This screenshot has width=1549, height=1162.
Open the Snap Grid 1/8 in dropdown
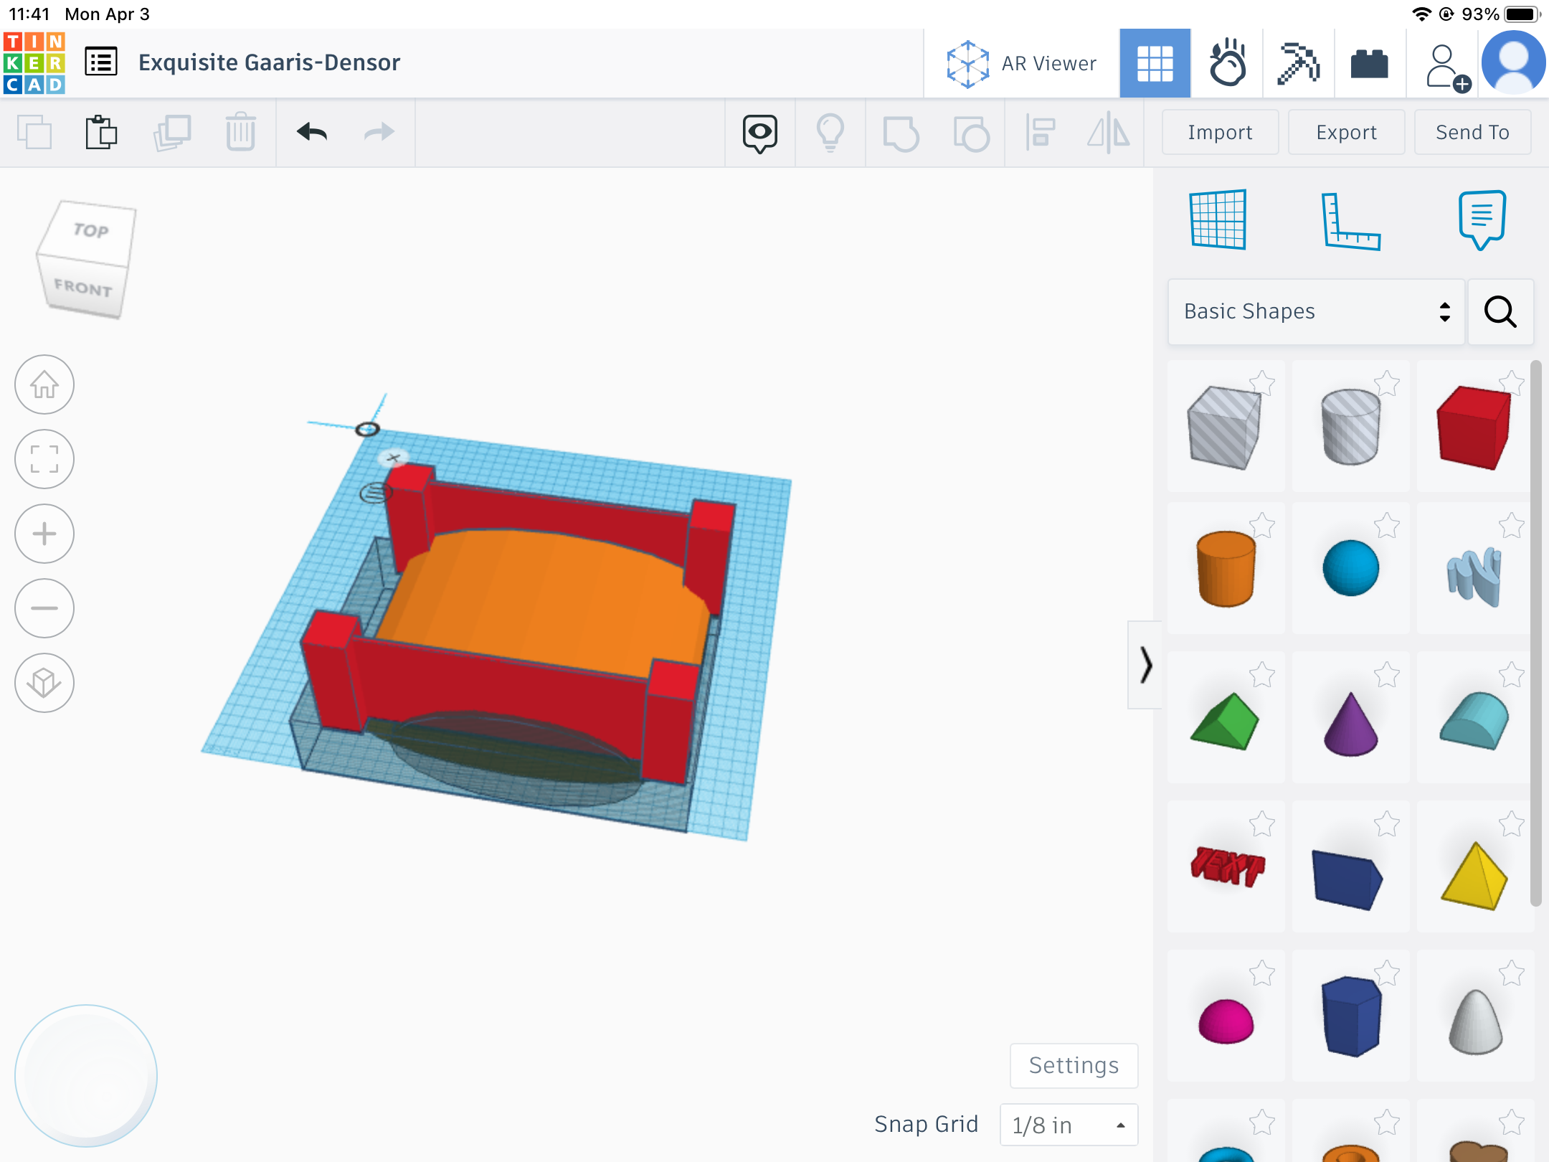[1069, 1125]
